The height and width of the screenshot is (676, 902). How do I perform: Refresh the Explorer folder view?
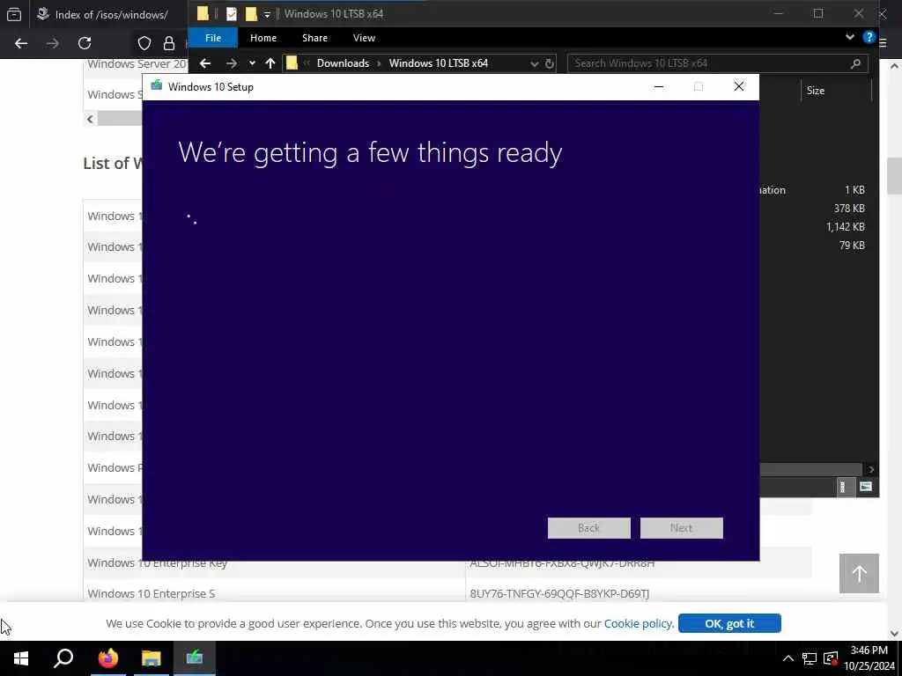(550, 63)
